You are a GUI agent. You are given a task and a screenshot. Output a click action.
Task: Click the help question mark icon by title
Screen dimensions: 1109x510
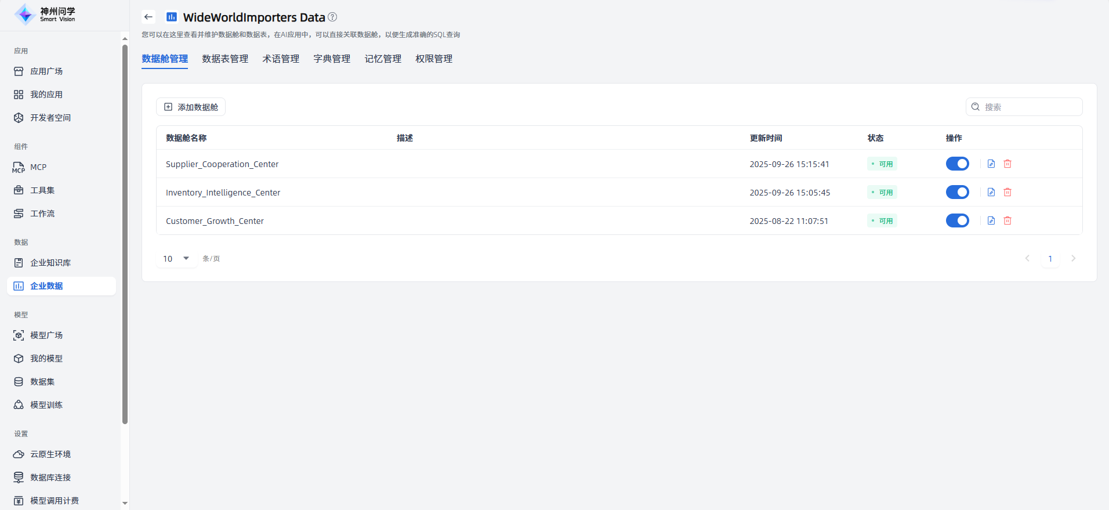pyautogui.click(x=332, y=17)
